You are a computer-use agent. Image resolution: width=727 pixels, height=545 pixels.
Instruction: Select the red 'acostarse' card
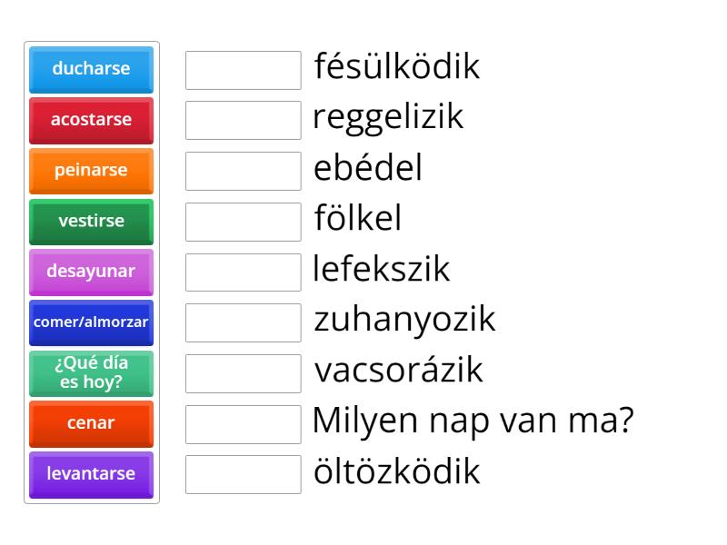[91, 120]
